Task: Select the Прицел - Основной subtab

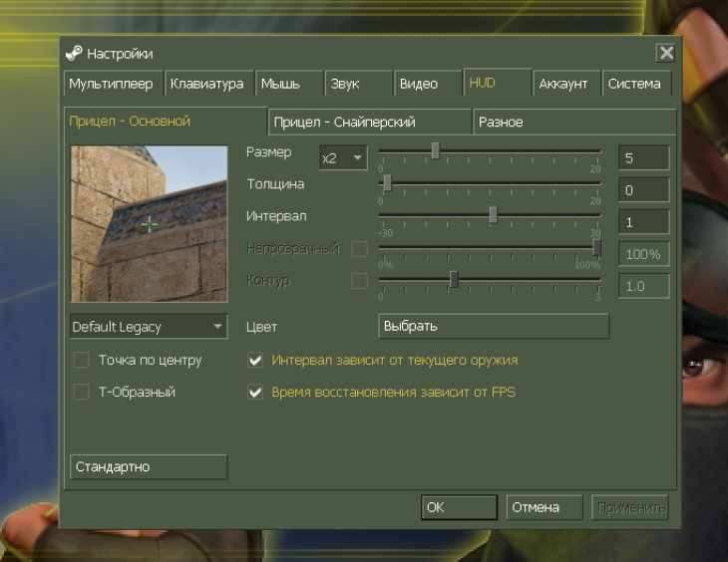Action: coord(166,122)
